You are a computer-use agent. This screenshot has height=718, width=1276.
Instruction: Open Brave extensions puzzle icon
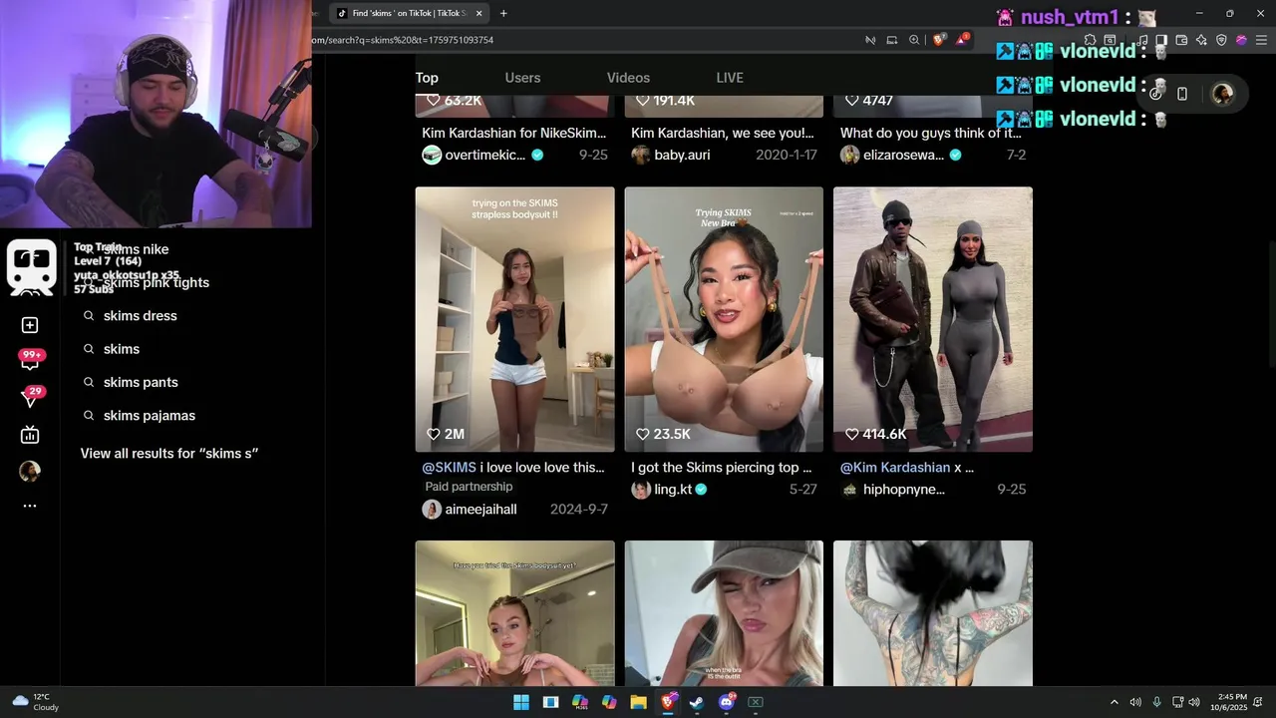(1091, 40)
